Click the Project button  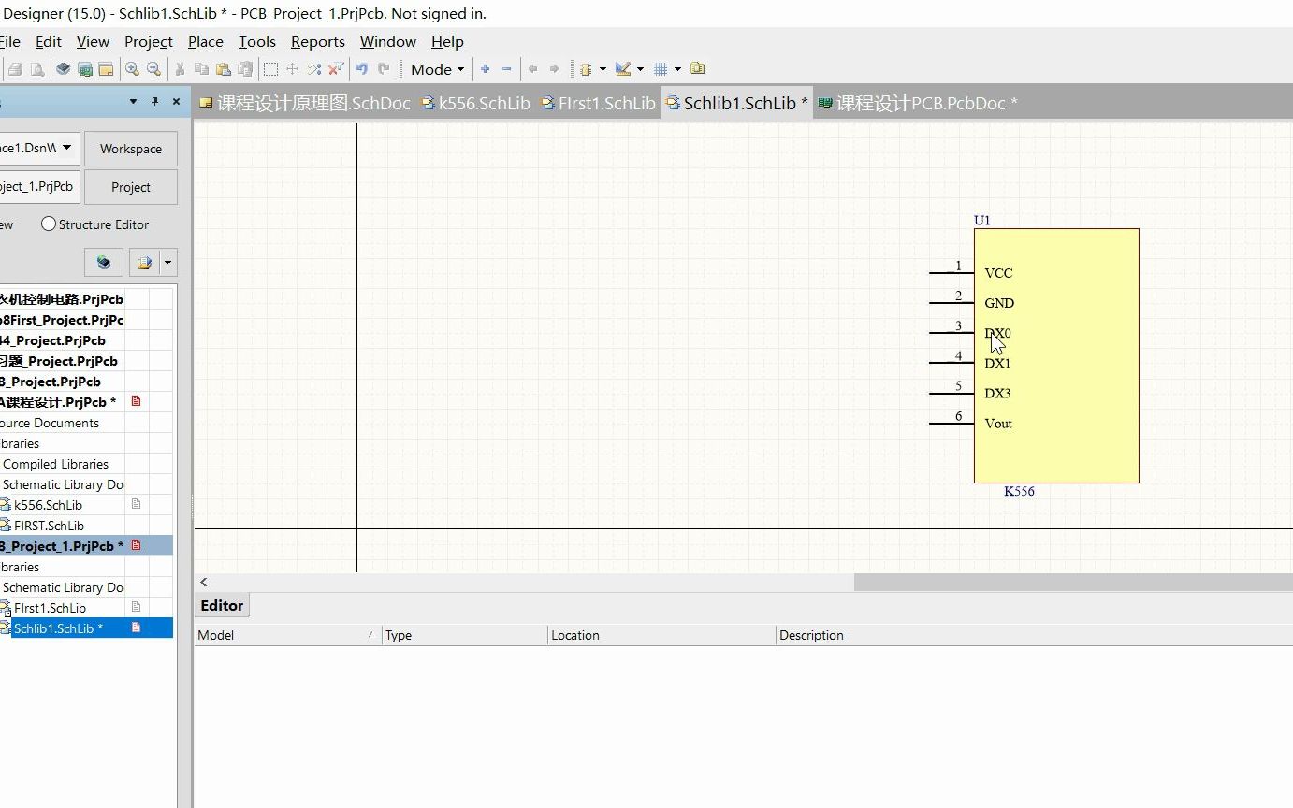click(130, 186)
